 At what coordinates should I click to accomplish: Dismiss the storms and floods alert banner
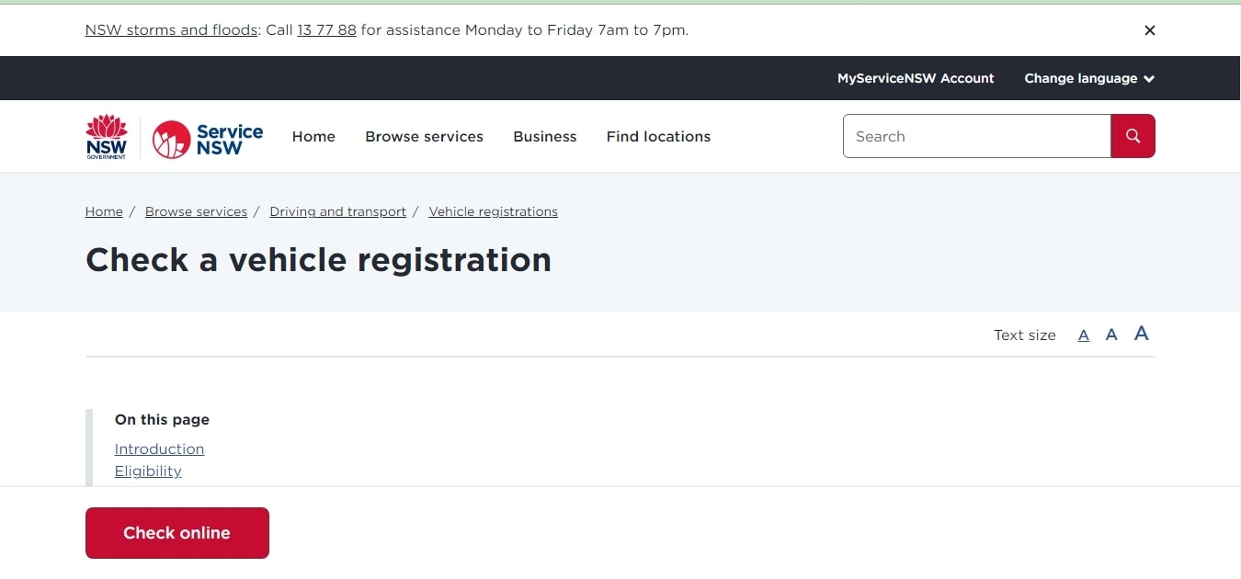pos(1149,30)
